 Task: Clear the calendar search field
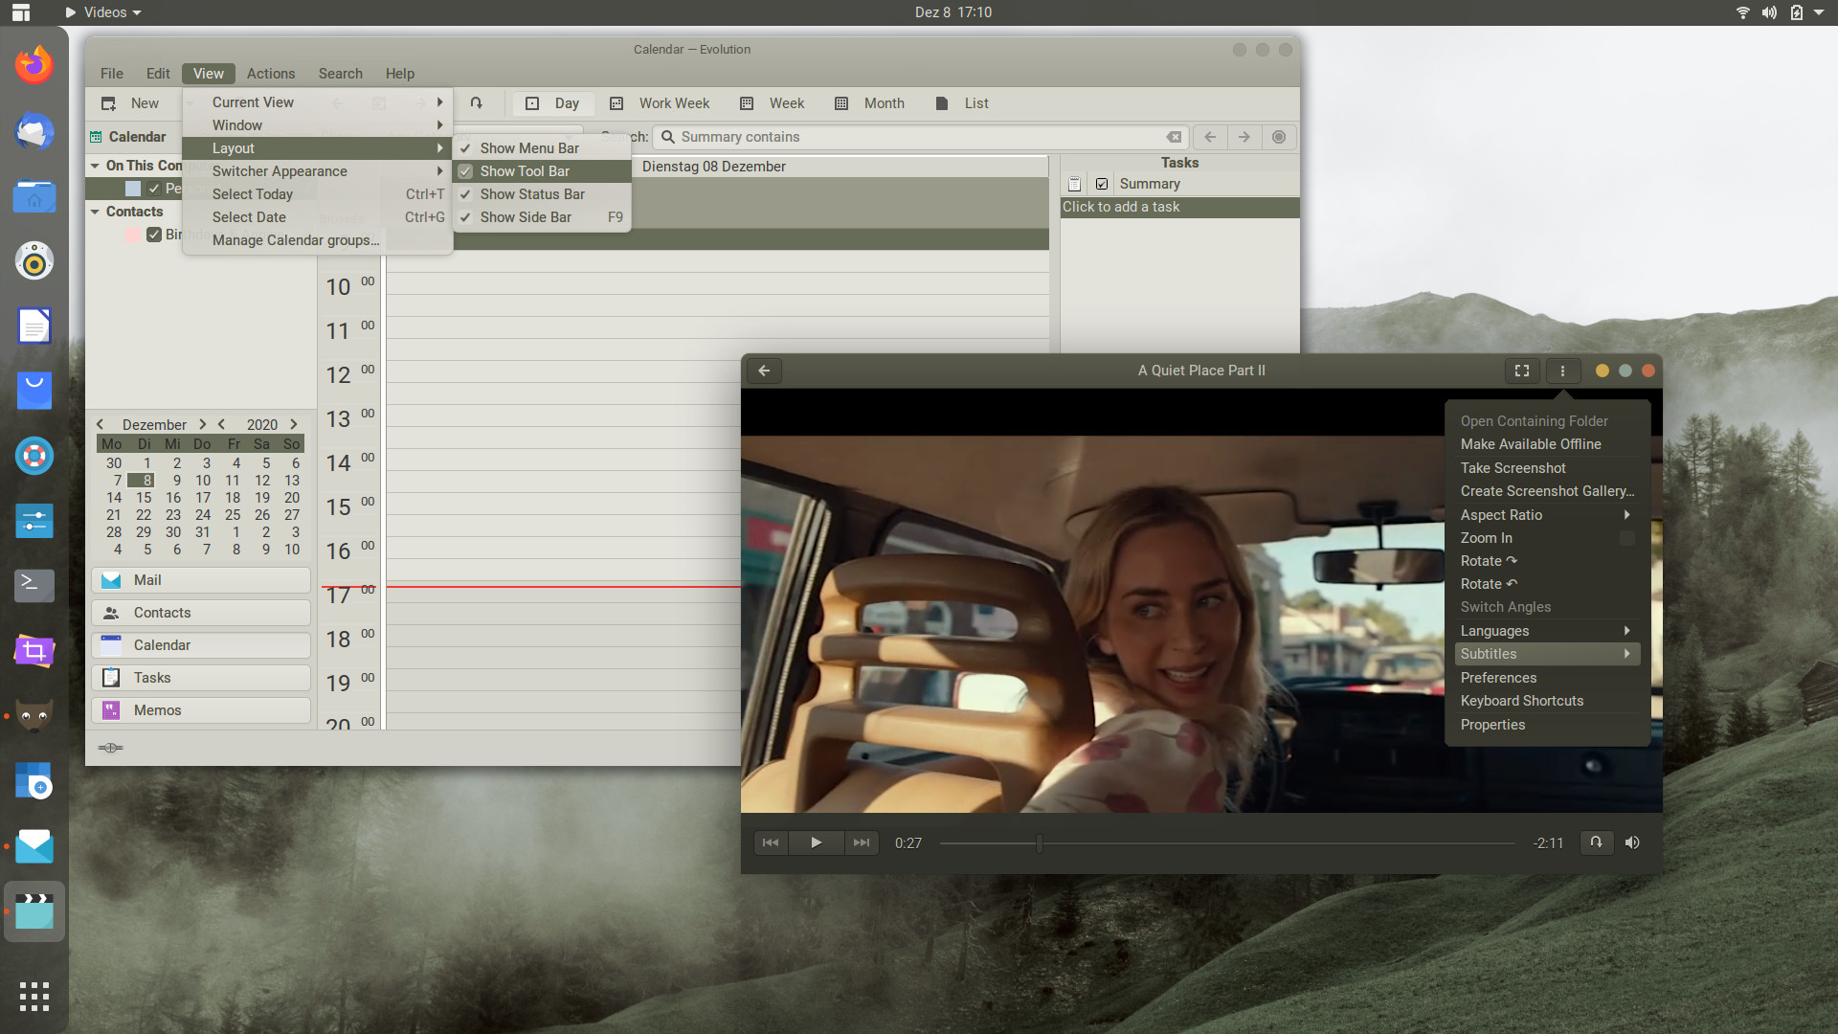point(1174,137)
